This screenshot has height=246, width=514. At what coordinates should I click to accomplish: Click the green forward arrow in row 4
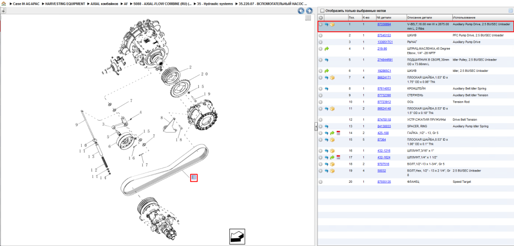tap(326, 49)
